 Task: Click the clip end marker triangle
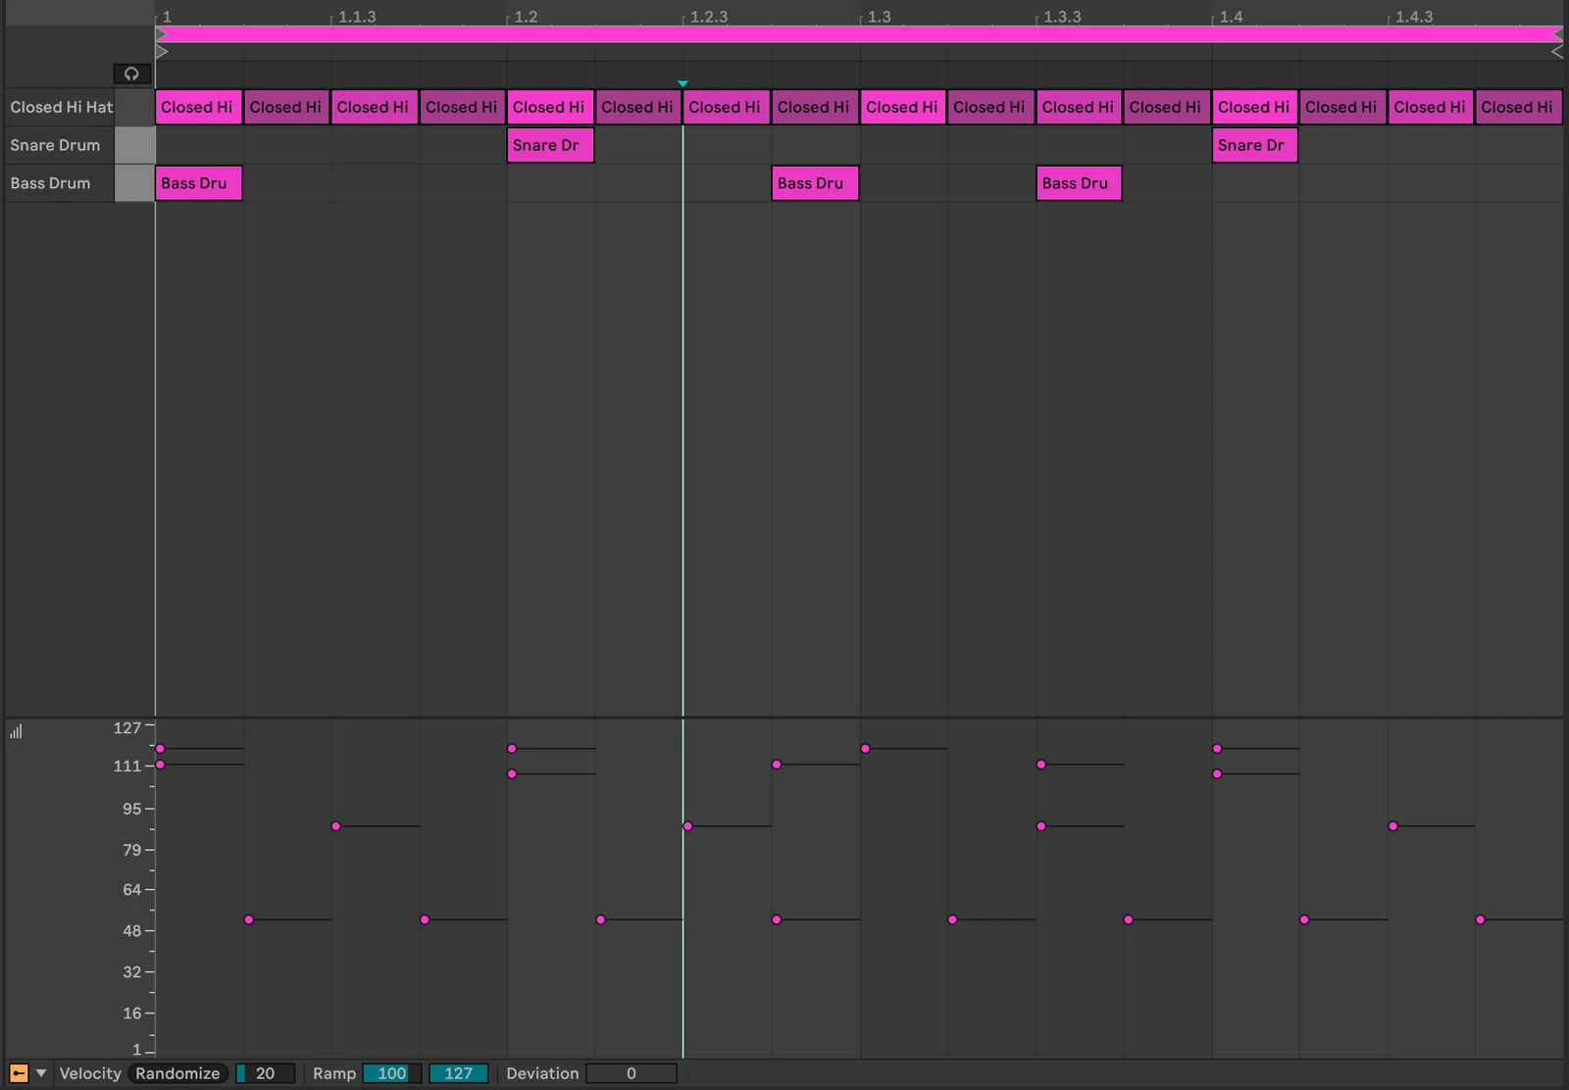tap(1556, 51)
